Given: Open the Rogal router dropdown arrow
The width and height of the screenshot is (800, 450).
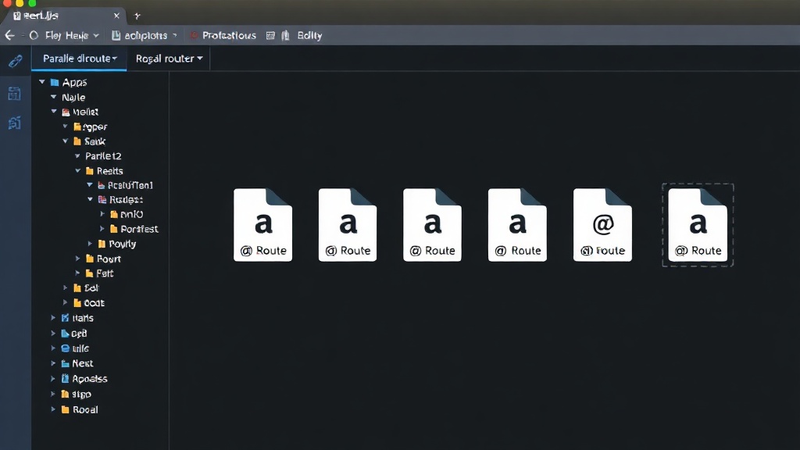Looking at the screenshot, I should [x=200, y=58].
